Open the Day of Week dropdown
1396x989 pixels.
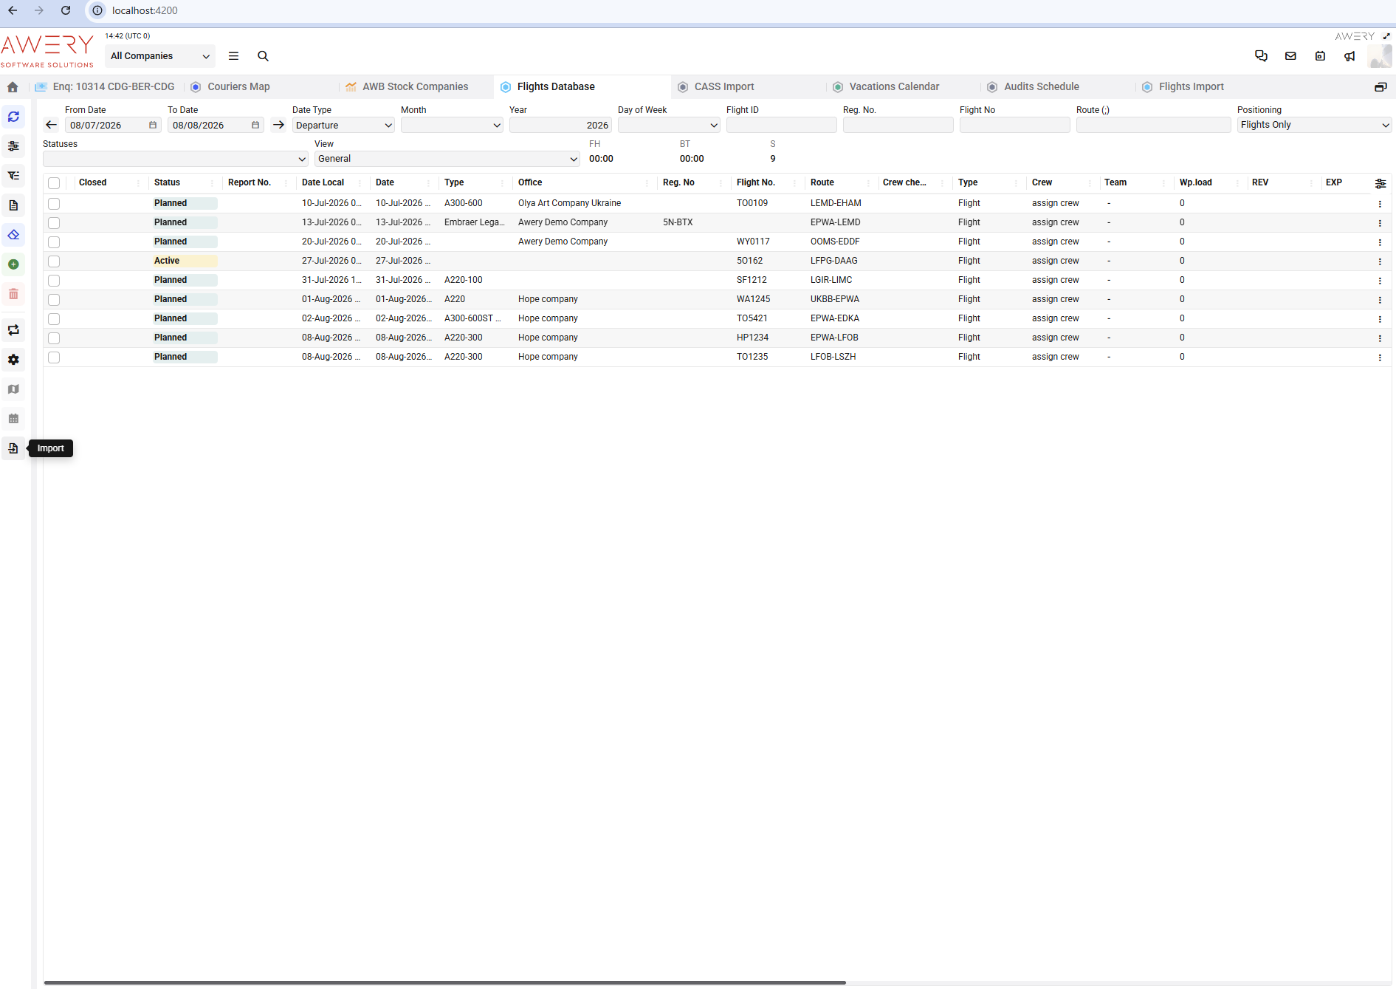coord(669,126)
